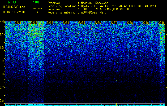Click the Receiving Location value text

coord(118,6)
